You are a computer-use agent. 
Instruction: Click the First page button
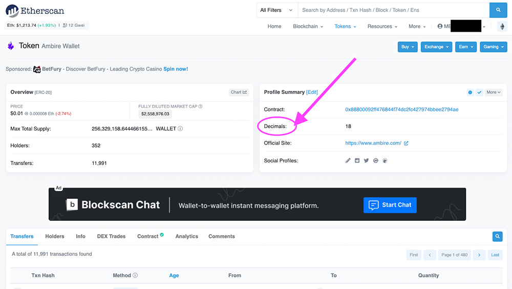(414, 255)
